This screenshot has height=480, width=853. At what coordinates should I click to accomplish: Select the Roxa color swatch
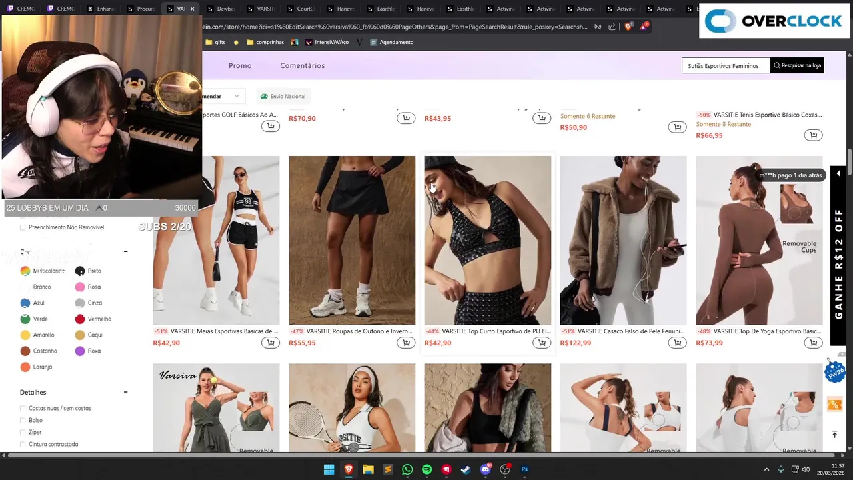(80, 351)
